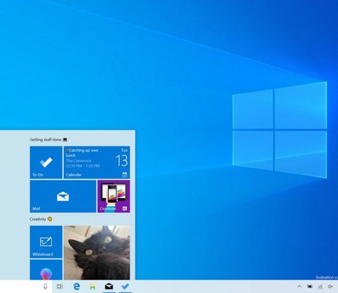This screenshot has height=293, width=338.
Task: Expand the hidden system tray icons
Action: tap(299, 287)
